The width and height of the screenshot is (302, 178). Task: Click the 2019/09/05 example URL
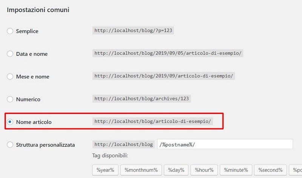pyautogui.click(x=168, y=54)
